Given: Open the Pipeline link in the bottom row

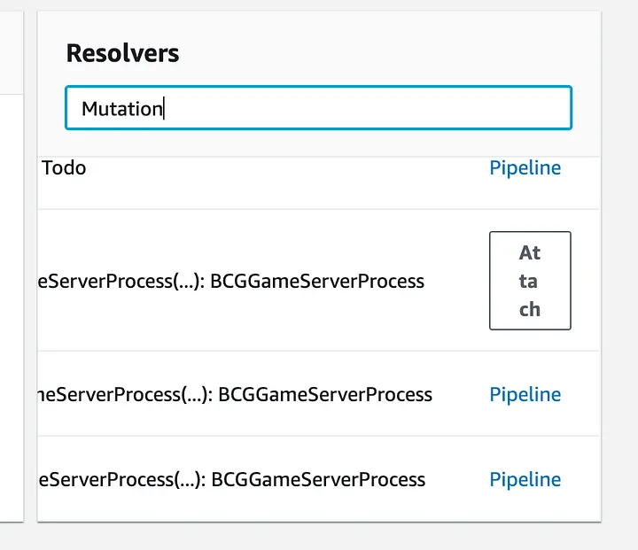Looking at the screenshot, I should tap(525, 479).
